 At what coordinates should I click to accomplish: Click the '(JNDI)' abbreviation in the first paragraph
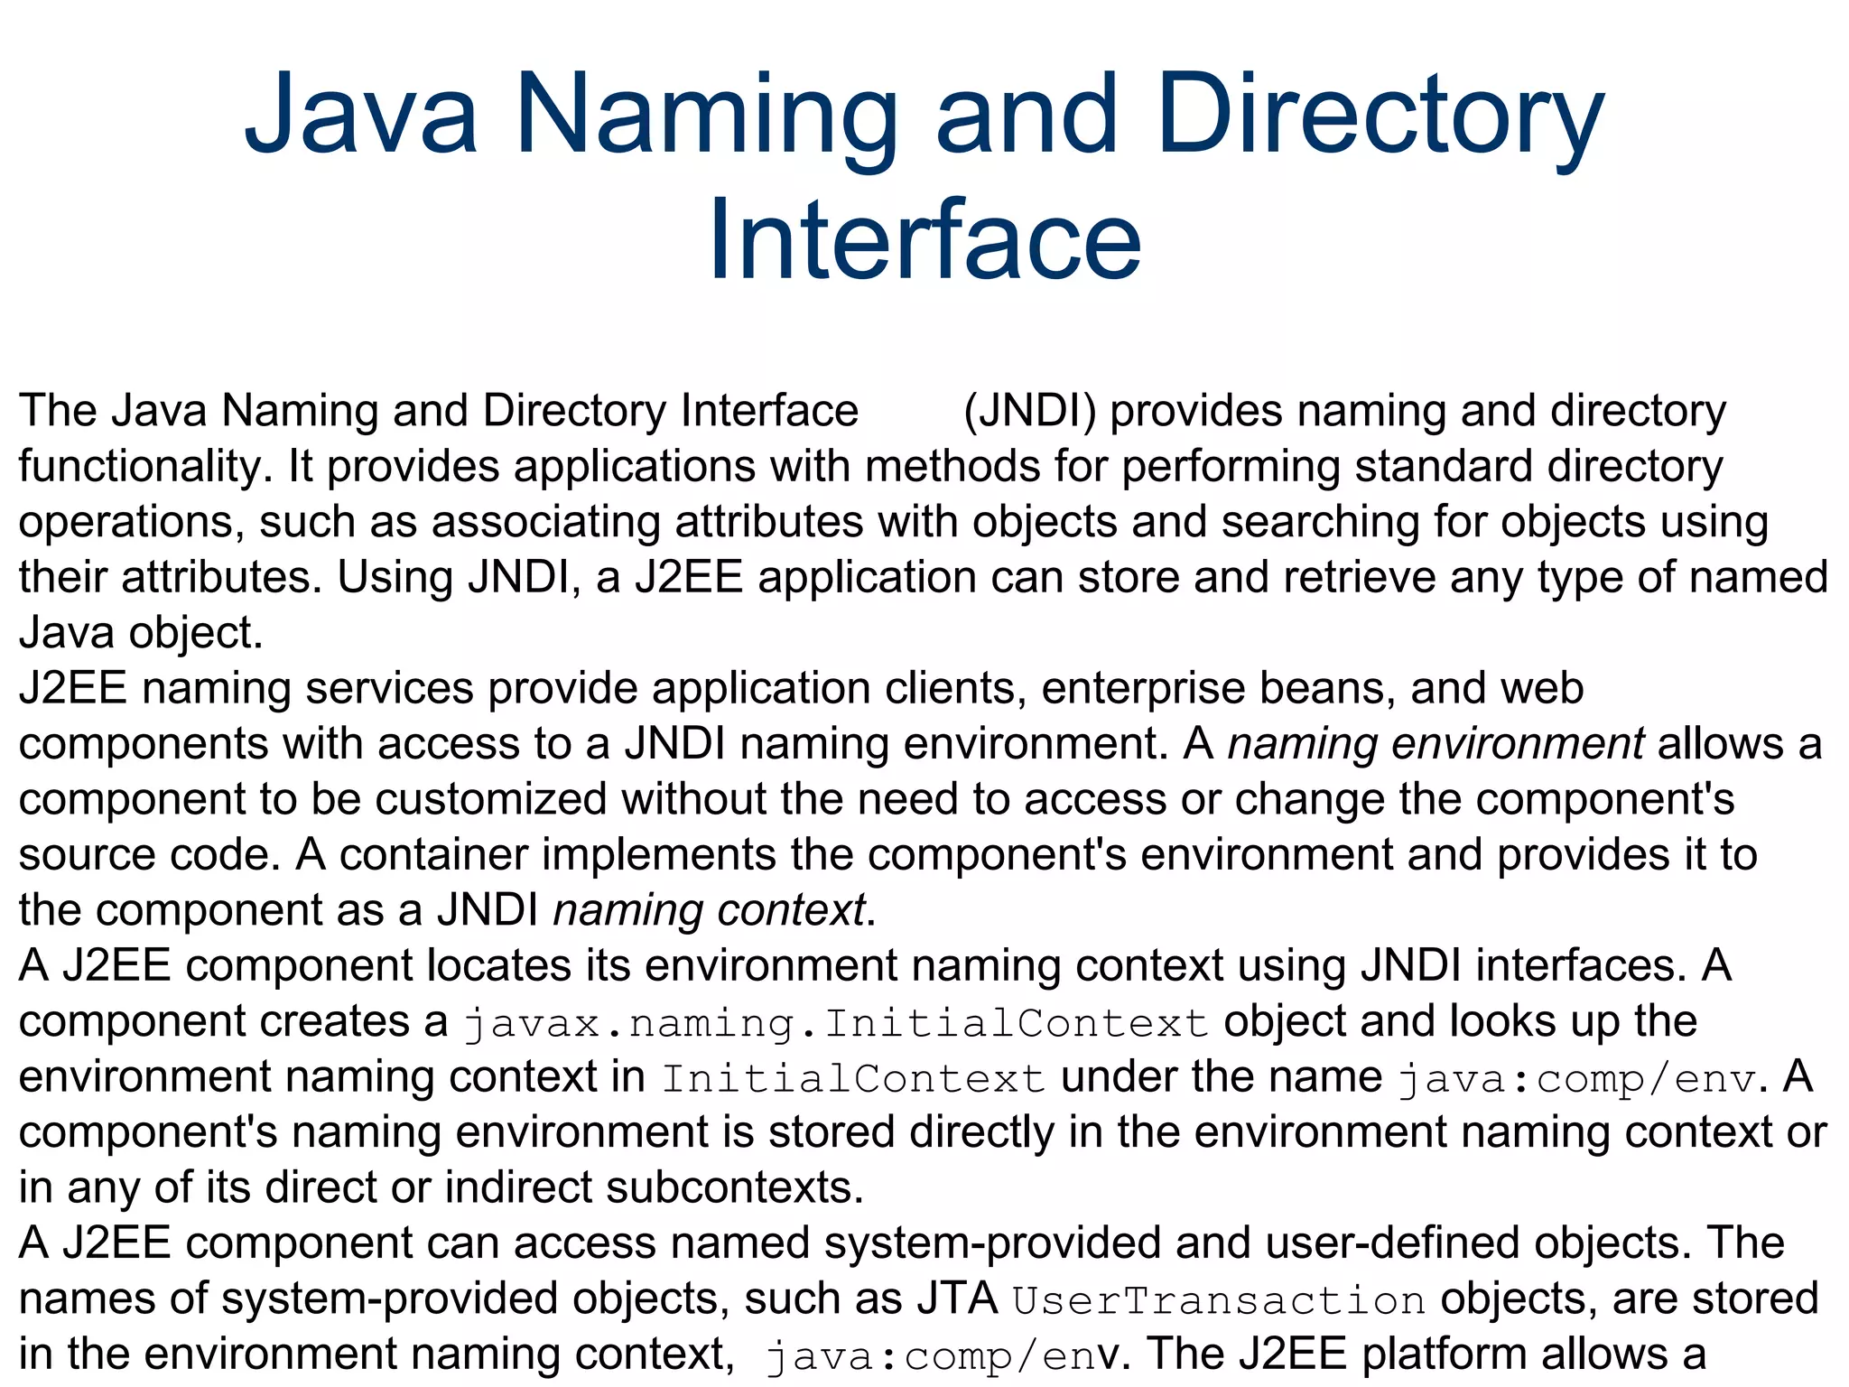point(1030,412)
